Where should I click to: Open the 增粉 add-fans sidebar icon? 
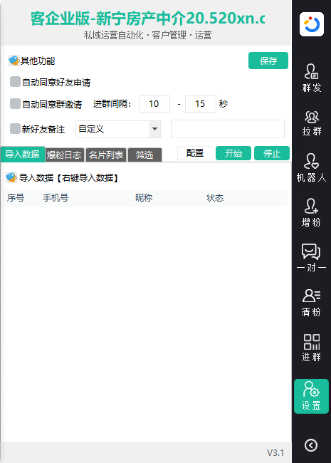pos(312,212)
